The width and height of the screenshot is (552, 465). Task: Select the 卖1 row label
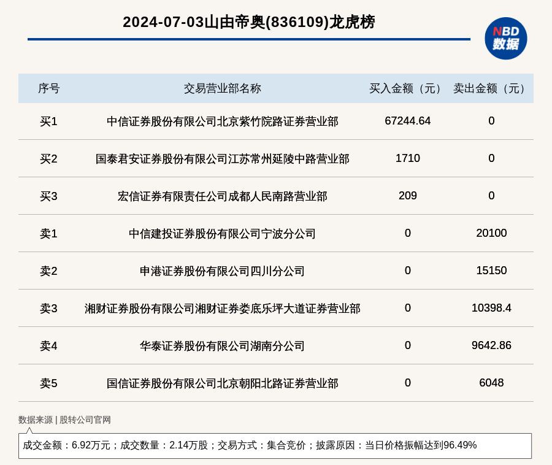pyautogui.click(x=48, y=233)
